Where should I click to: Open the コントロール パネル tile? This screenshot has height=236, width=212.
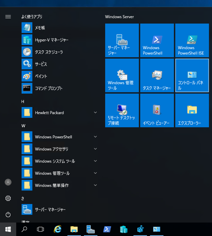[x=192, y=76]
